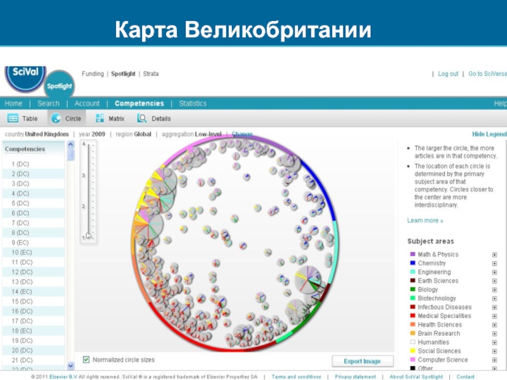Screen dimensions: 507x380
Task: Switch to the Circle view
Action: pyautogui.click(x=67, y=118)
